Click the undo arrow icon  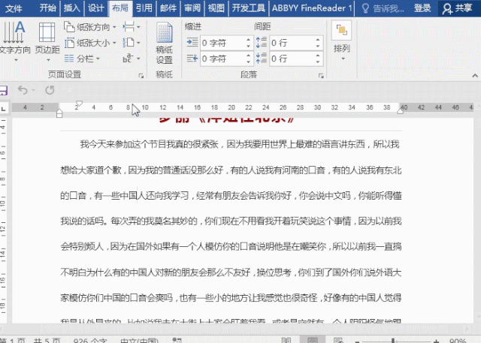(x=23, y=90)
